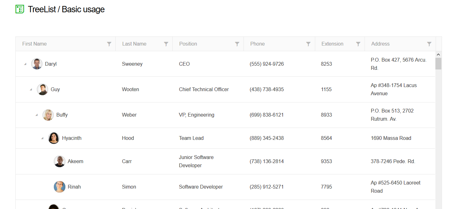Click Buffy's avatar photo
This screenshot has height=209, width=453.
click(x=48, y=115)
